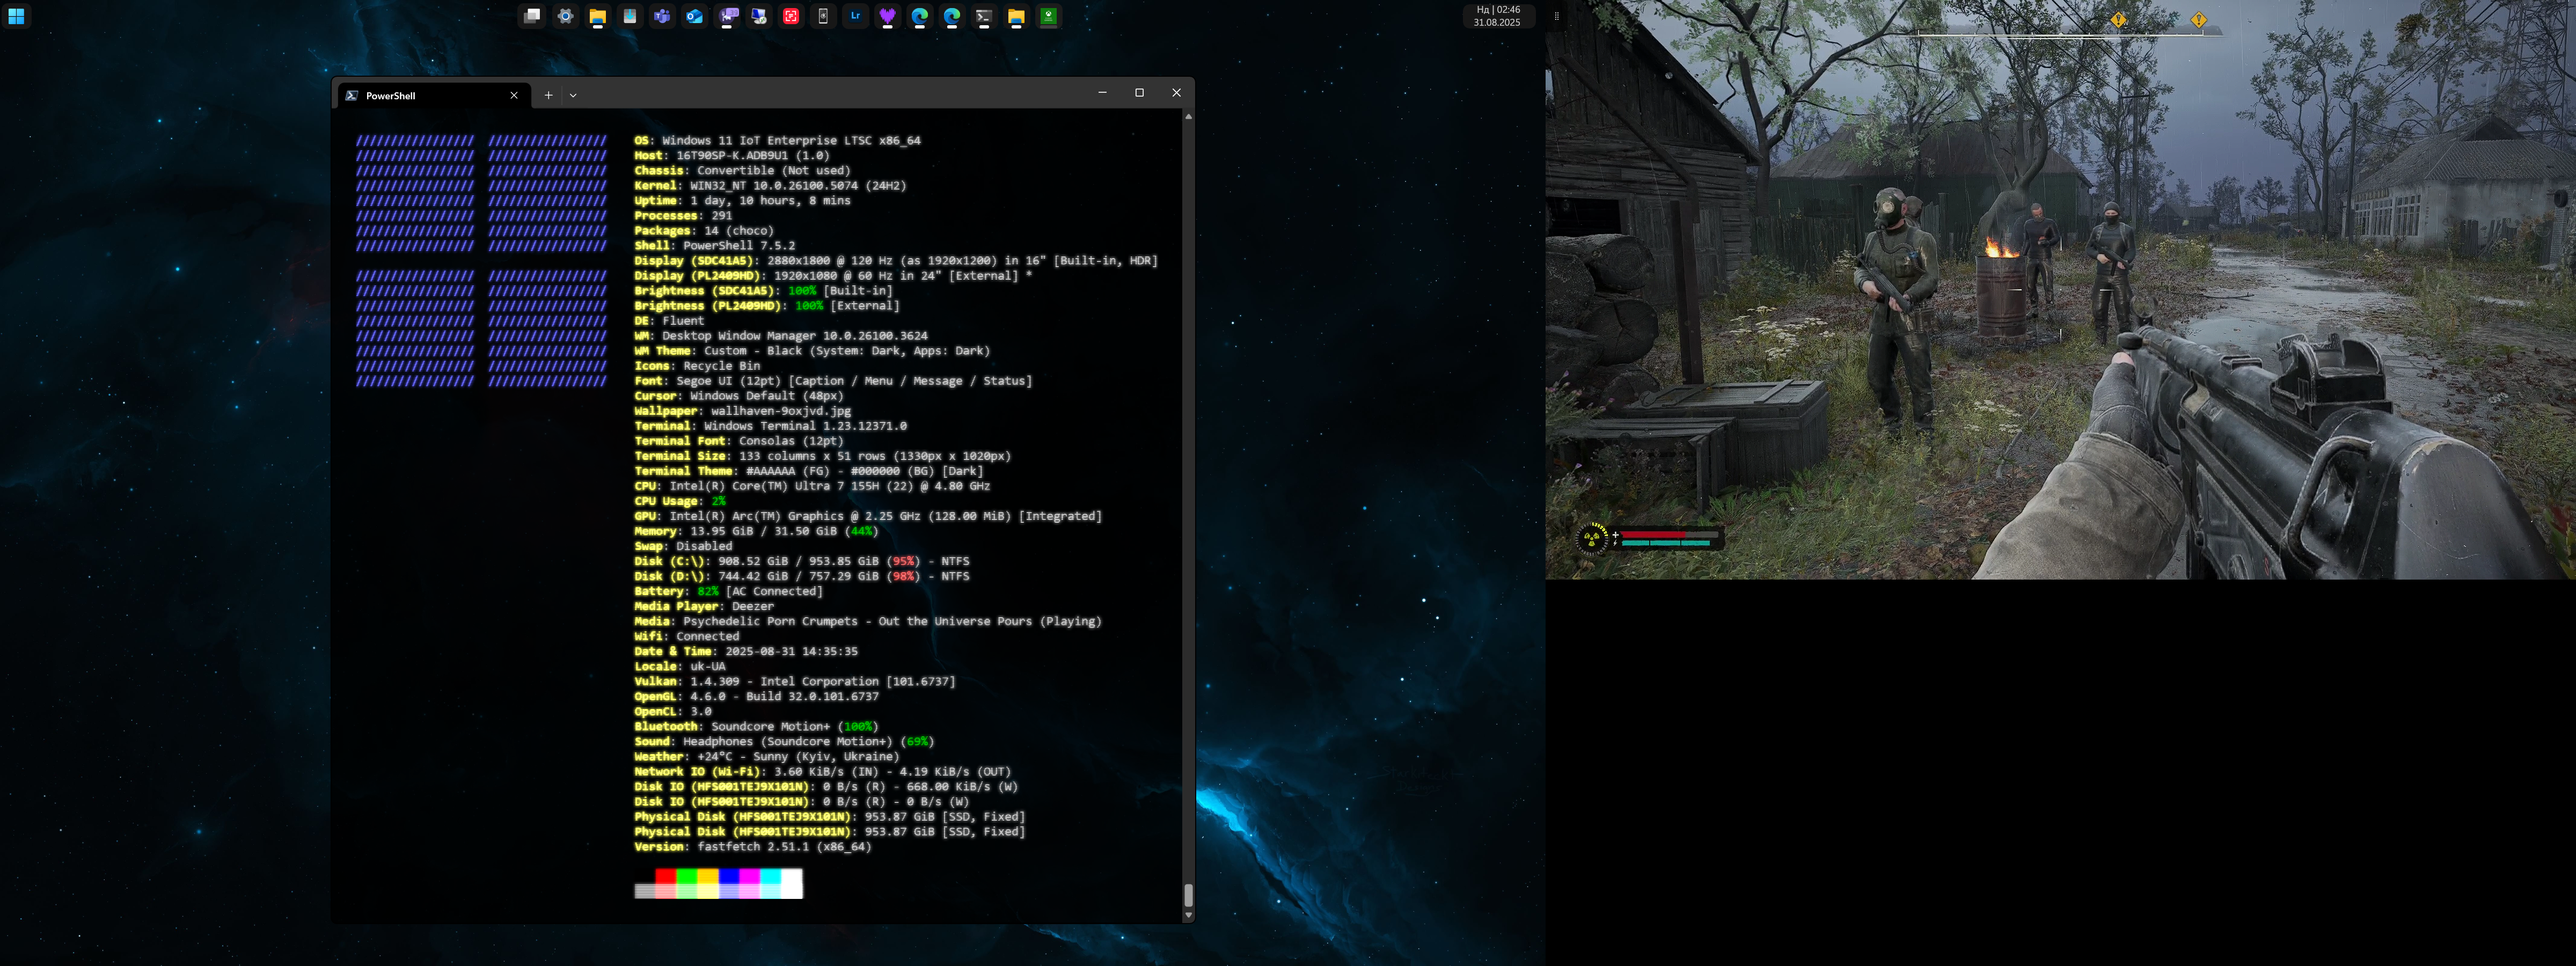Open the purple app with 39 badge

coord(727,16)
